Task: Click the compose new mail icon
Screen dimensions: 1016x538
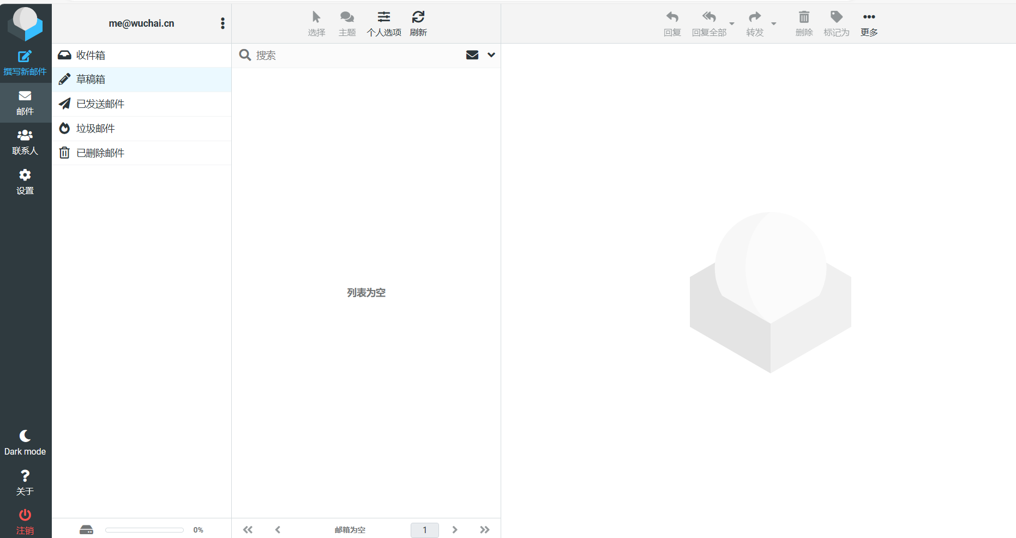Action: (x=25, y=57)
